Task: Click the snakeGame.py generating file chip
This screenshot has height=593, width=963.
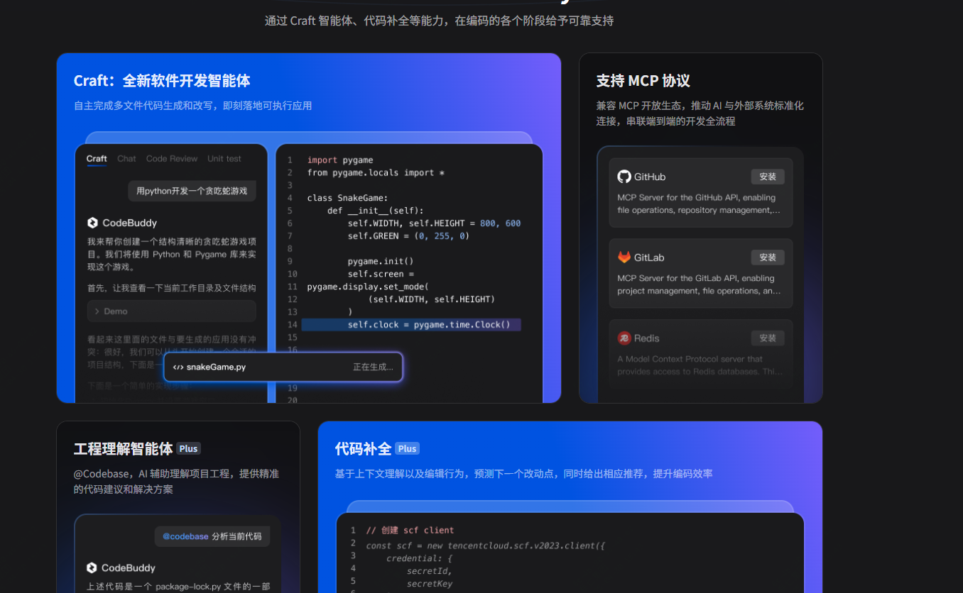Action: click(x=283, y=367)
